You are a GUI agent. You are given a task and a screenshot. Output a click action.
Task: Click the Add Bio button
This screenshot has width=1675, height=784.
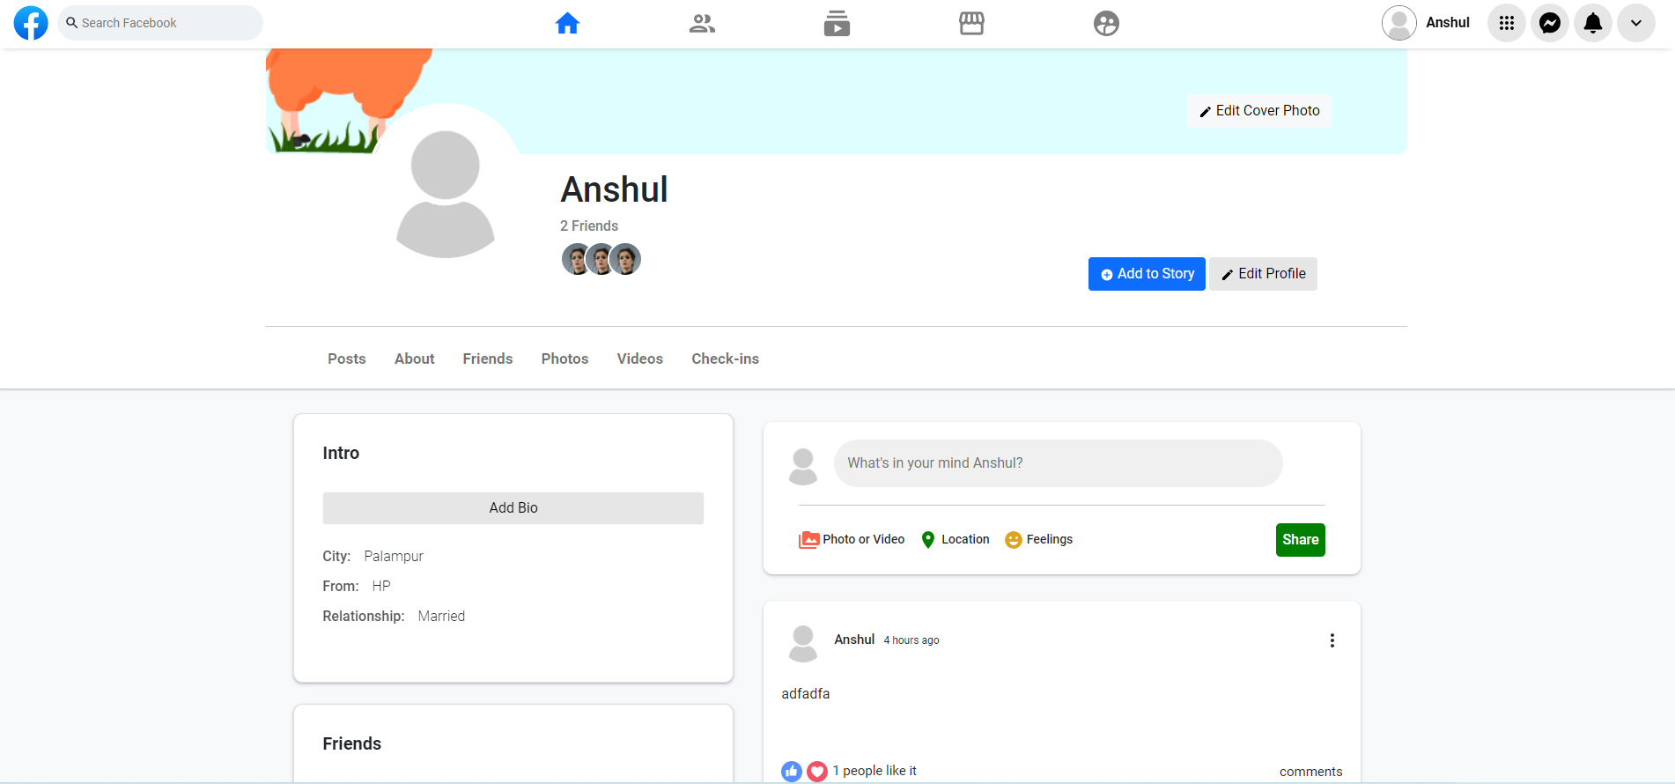click(x=513, y=508)
